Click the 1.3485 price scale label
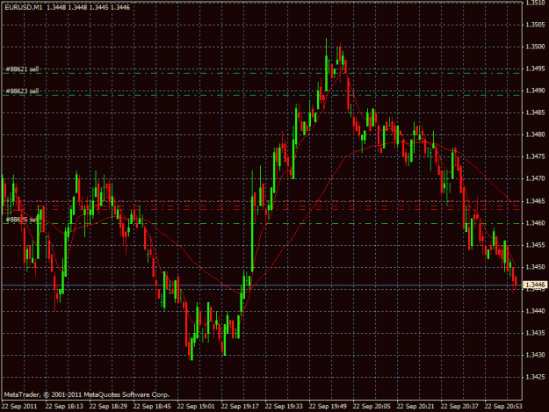549x412 pixels. click(535, 112)
